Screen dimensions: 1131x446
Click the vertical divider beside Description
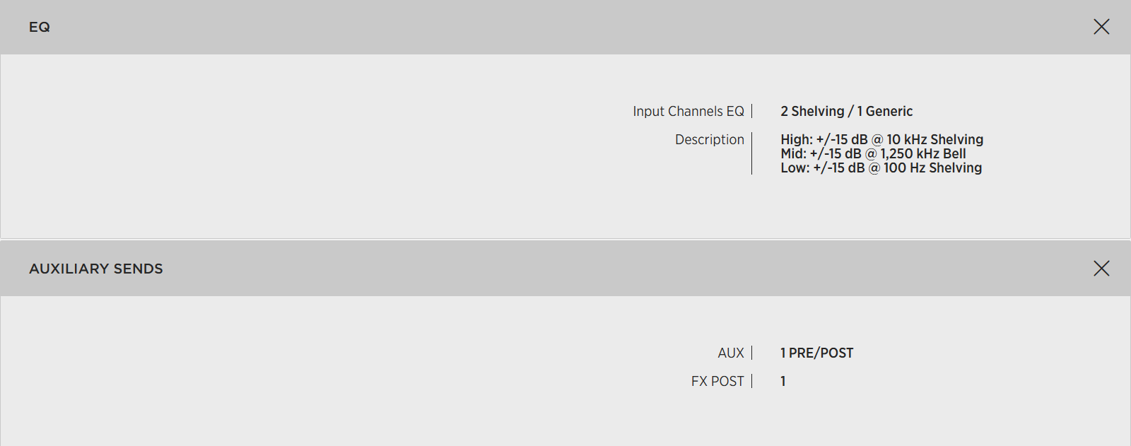[x=752, y=153]
